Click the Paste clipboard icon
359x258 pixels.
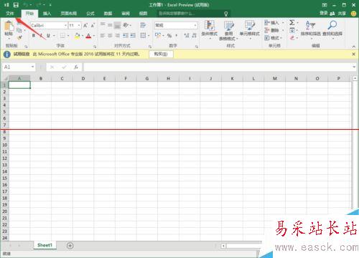(9, 26)
